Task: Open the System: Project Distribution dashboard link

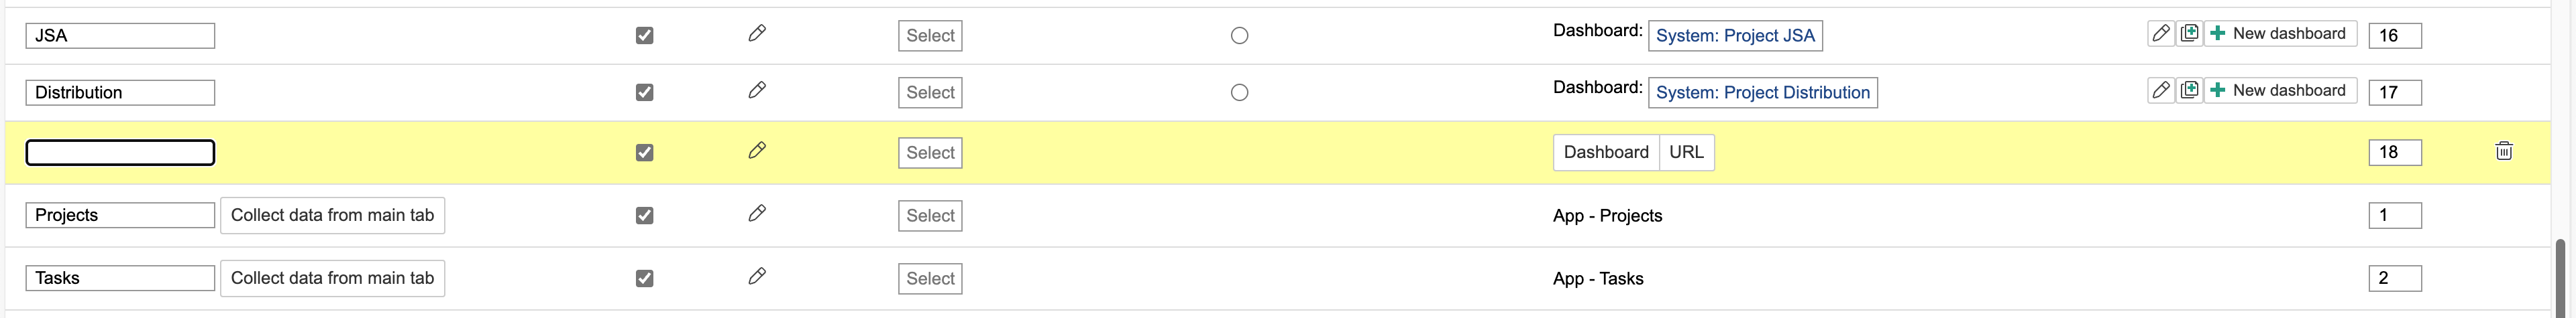Action: [1762, 92]
